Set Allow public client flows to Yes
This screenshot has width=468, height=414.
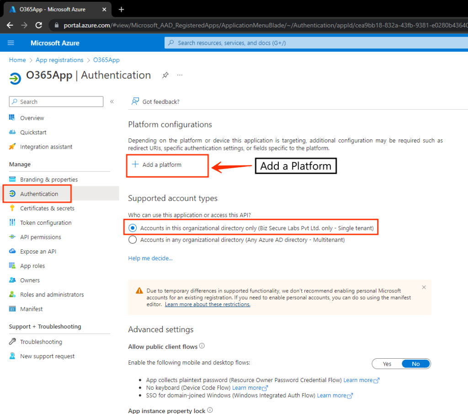click(x=387, y=364)
